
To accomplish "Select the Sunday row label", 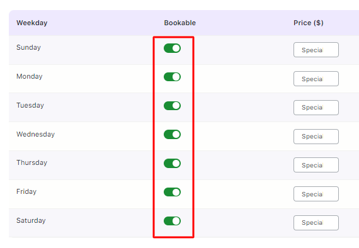I will (28, 47).
